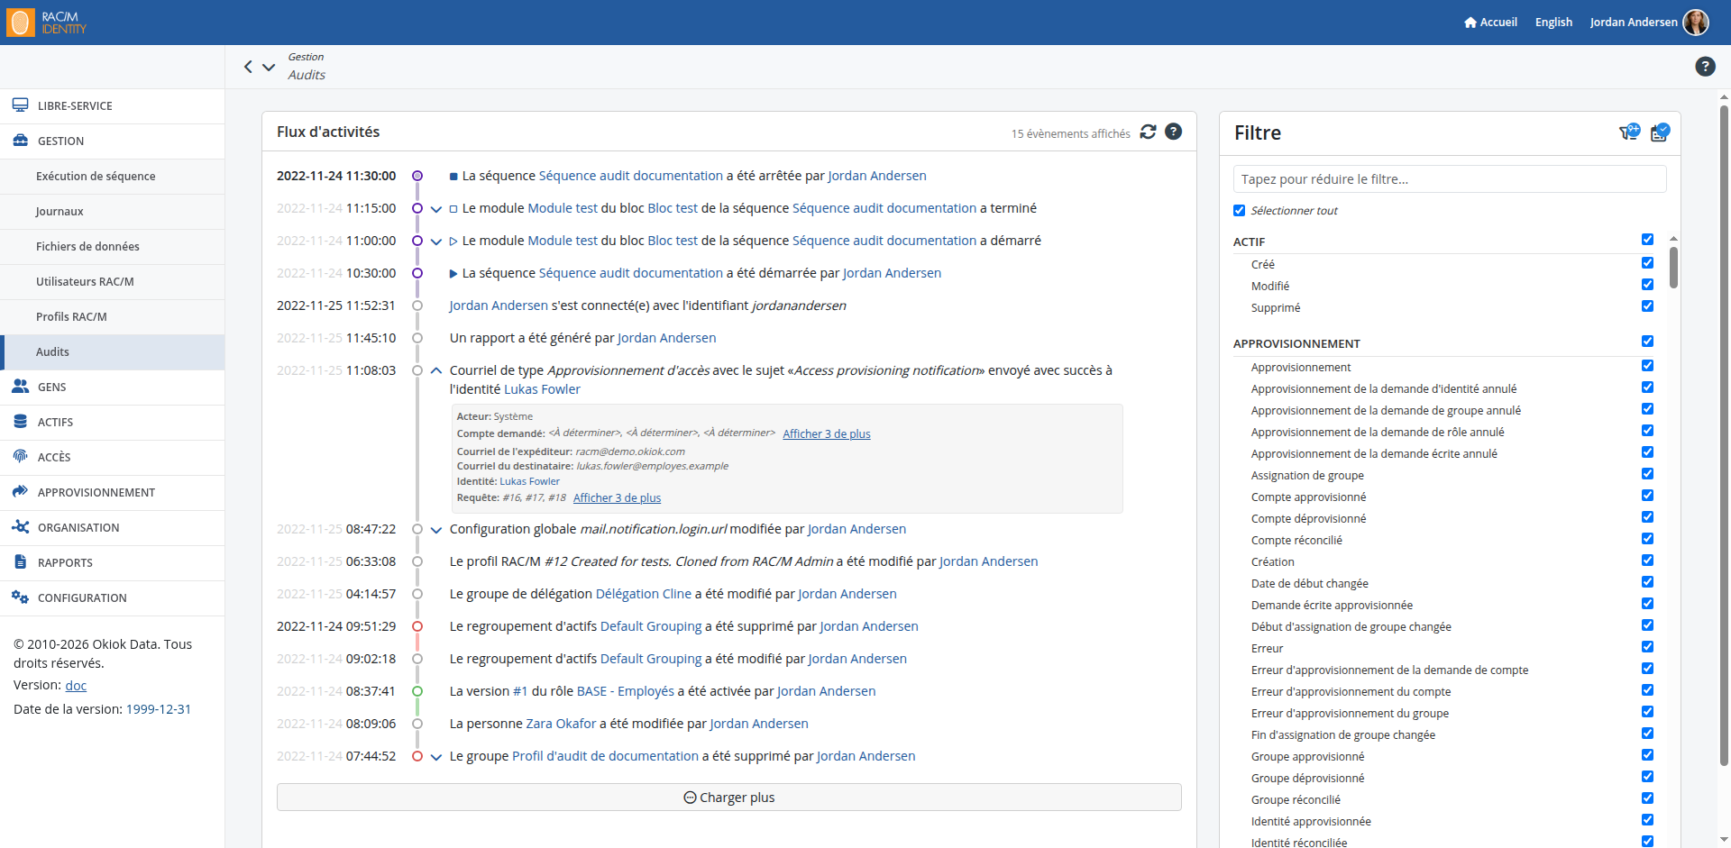This screenshot has width=1731, height=848.
Task: Toggle the Supprimé filter checkbox
Action: tap(1647, 306)
